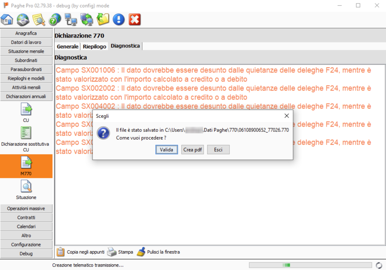
Task: Click the Valida button
Action: click(x=166, y=150)
